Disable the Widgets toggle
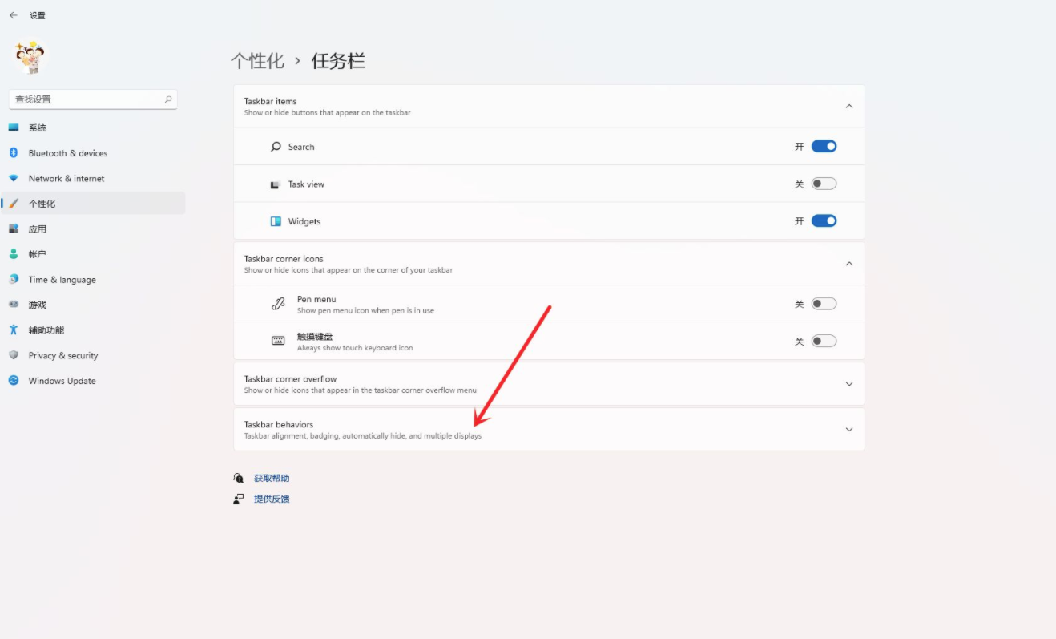Viewport: 1056px width, 639px height. click(824, 220)
